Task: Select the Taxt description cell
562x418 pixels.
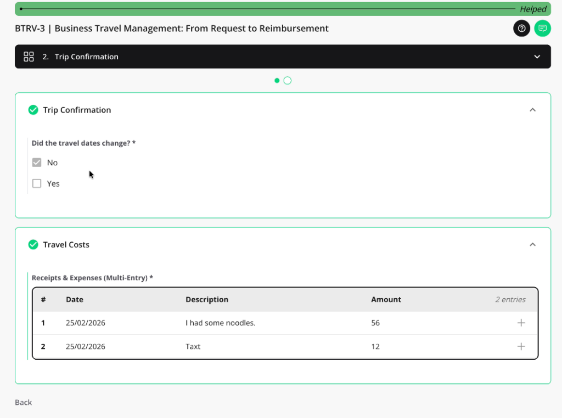Action: pyautogui.click(x=193, y=347)
